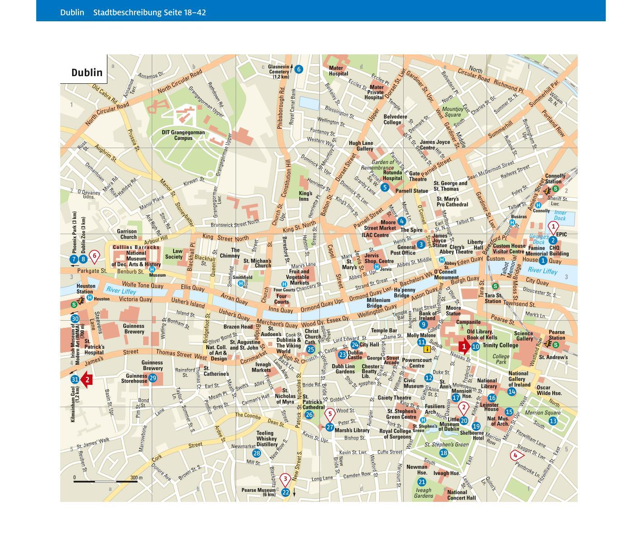Click the 300 m scale bar

[x=106, y=481]
